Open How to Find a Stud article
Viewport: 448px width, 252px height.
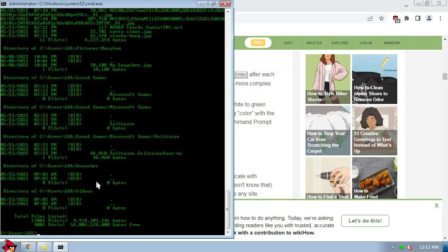tap(328, 178)
